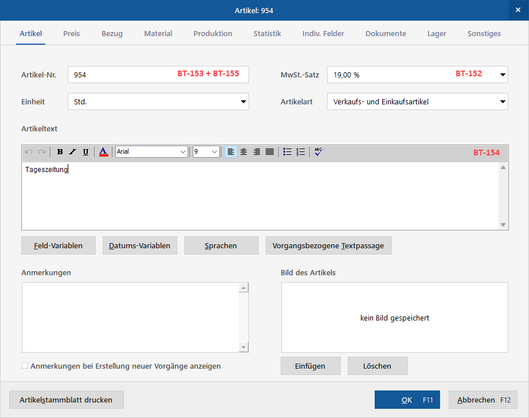529x418 pixels.
Task: Right-align the article text
Action: (256, 152)
